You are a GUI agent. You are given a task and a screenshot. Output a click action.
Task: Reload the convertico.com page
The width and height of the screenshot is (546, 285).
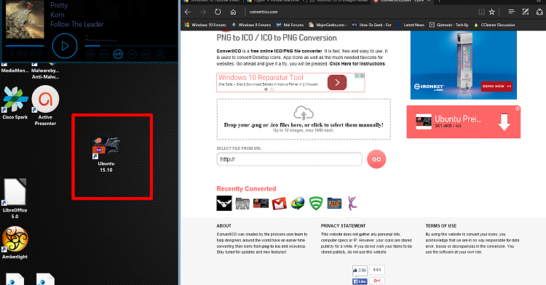(x=218, y=12)
